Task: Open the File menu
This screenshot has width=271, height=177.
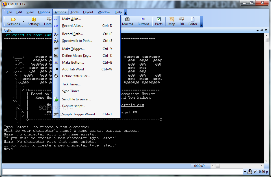Action: pos(9,12)
